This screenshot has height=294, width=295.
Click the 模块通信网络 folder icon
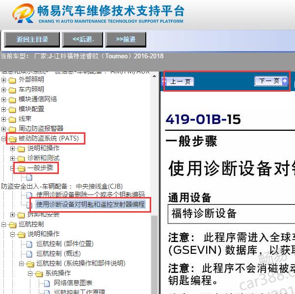[12, 100]
